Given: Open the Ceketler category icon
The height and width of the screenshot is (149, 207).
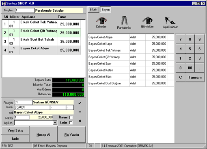Looking at the screenshot, I should (x=101, y=22).
